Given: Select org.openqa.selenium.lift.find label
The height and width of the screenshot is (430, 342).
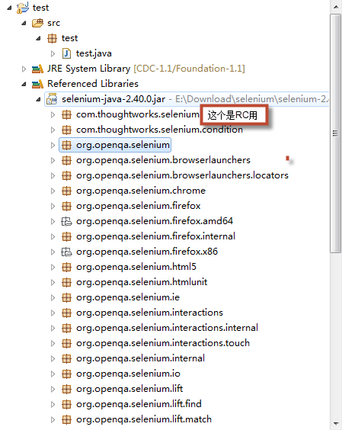Looking at the screenshot, I should [x=139, y=404].
